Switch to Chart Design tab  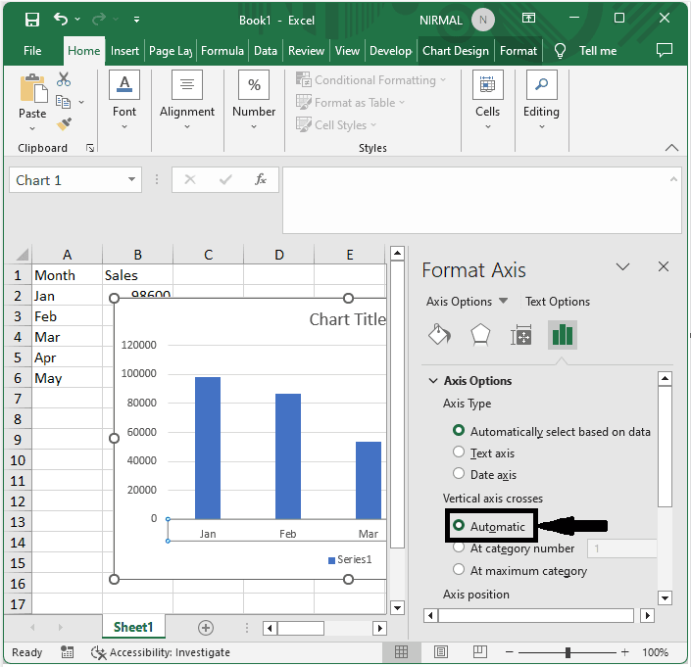pyautogui.click(x=456, y=51)
